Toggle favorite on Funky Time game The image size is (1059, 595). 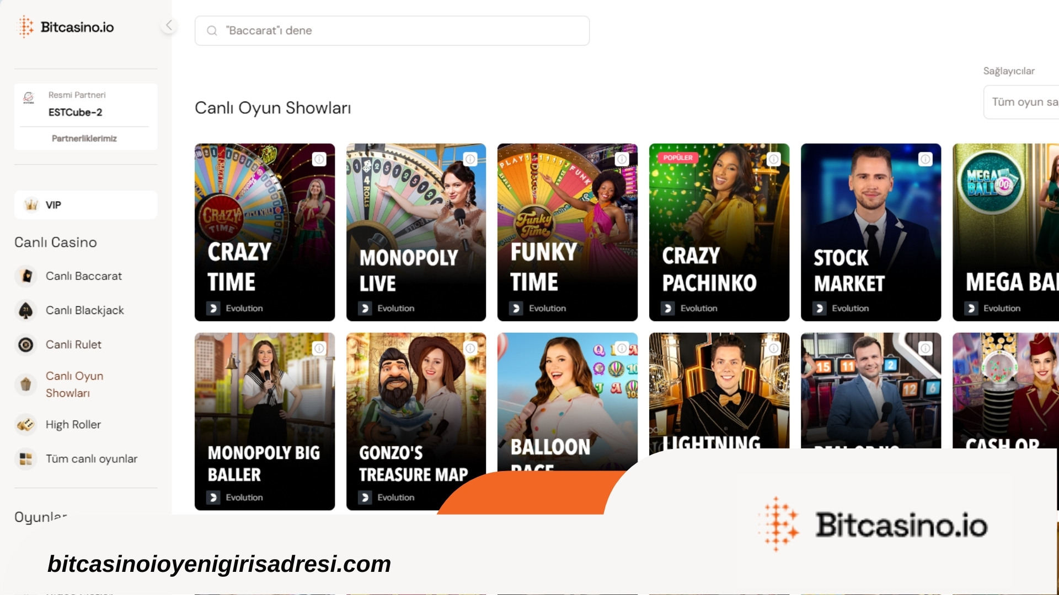[621, 160]
